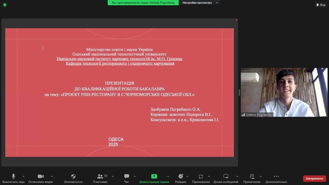Click underlined Навчально-науковий інститут link on slide

pos(119,59)
